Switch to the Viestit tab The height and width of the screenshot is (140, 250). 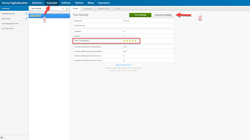pyautogui.click(x=118, y=9)
